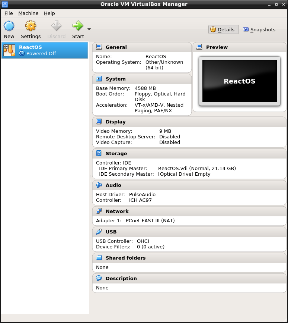Click the ReactOS preview thumbnail
Screen dimensions: 288x323
click(x=240, y=81)
